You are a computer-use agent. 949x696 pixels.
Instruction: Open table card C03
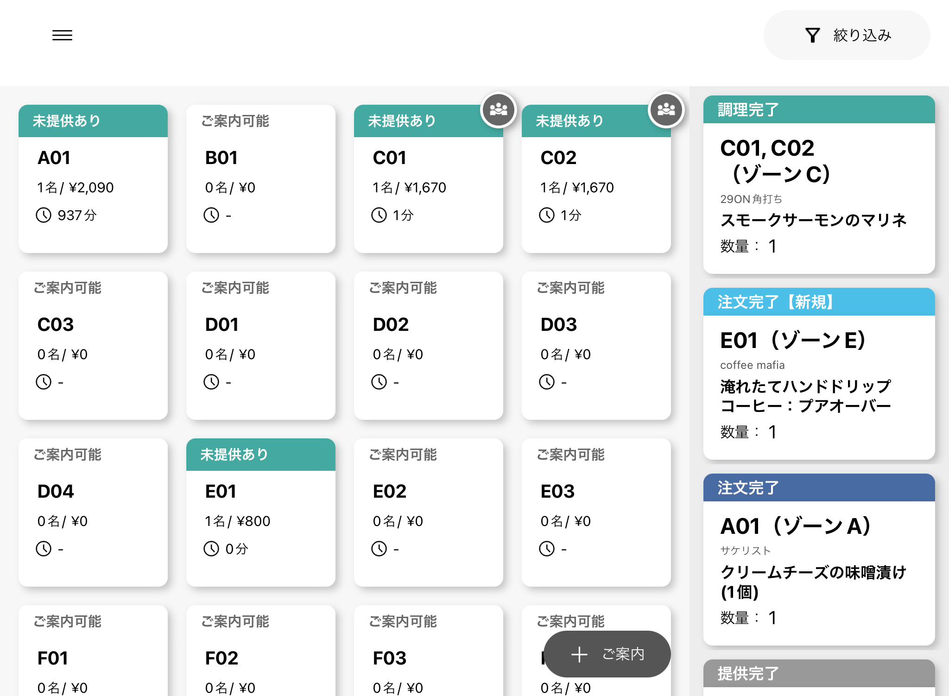coord(93,346)
